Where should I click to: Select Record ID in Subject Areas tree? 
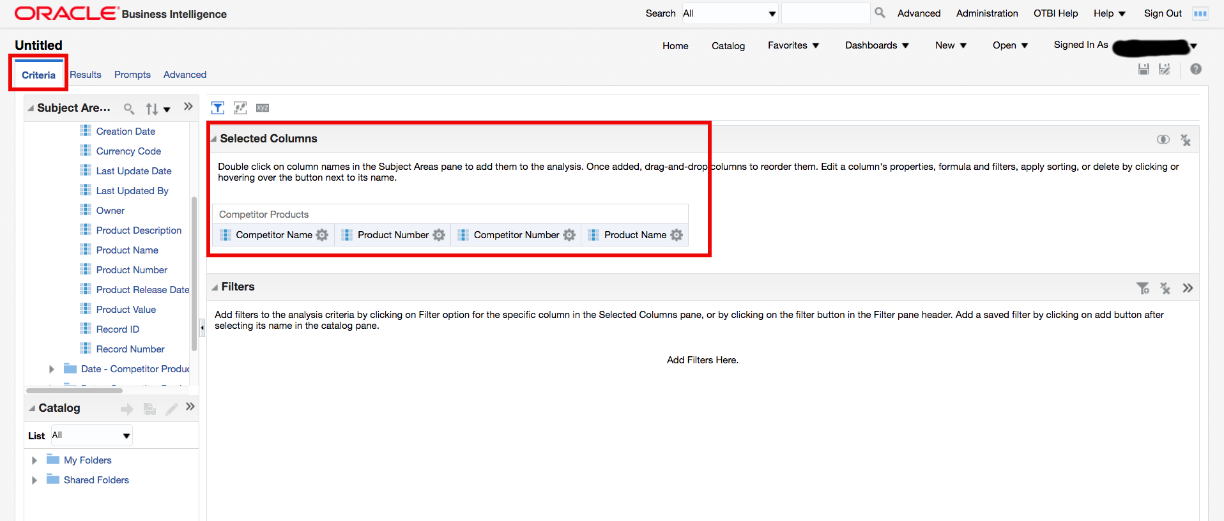coord(118,329)
